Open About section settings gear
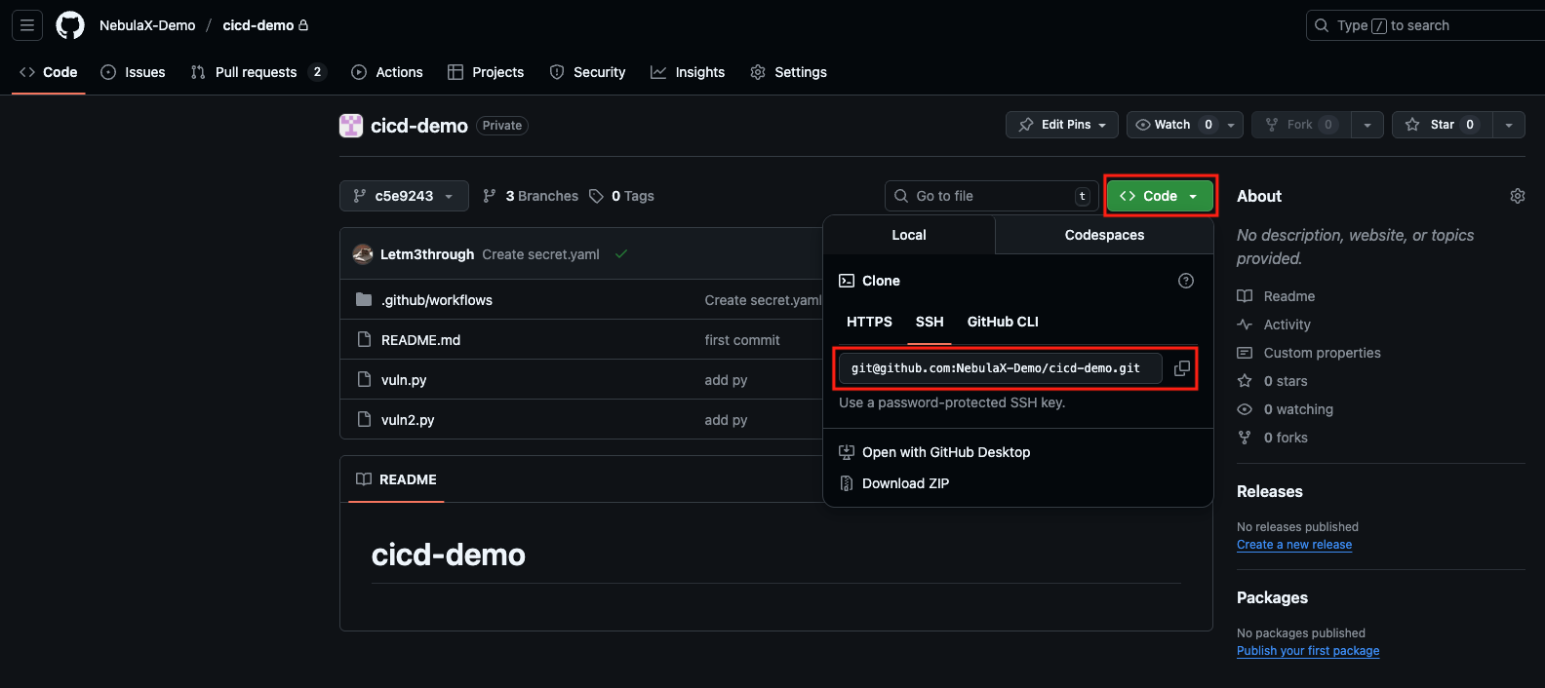 1518,196
